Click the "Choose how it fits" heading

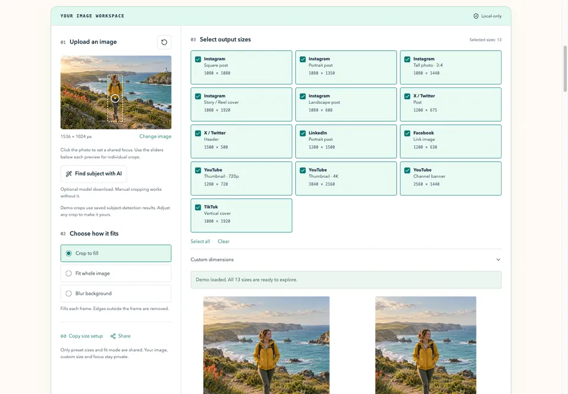[94, 234]
